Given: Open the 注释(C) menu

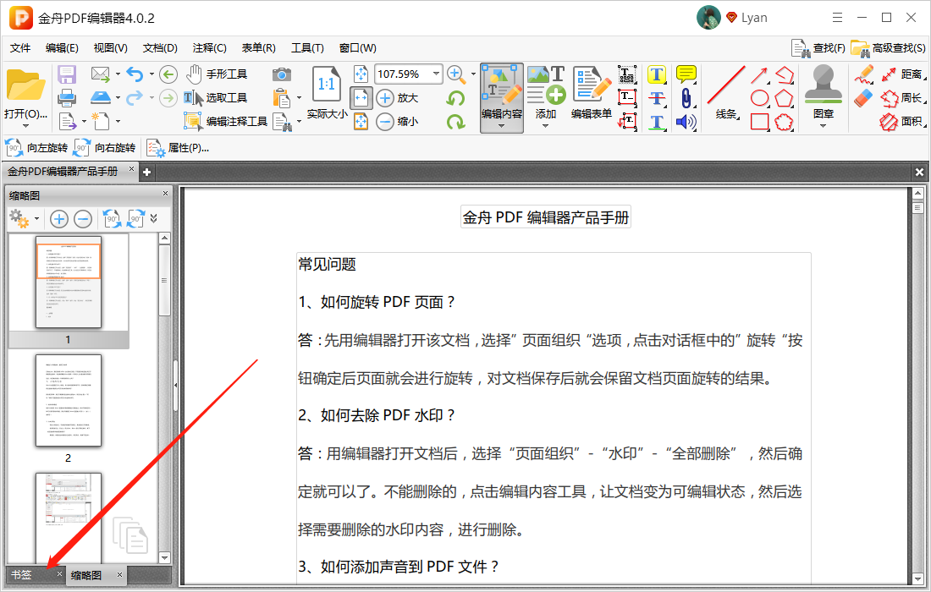Looking at the screenshot, I should 210,48.
